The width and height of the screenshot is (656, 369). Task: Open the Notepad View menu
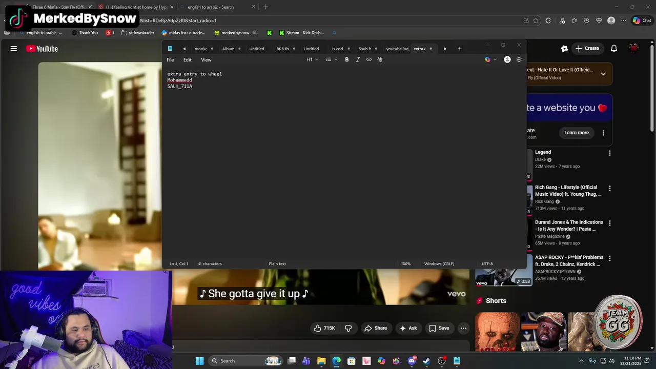click(x=206, y=60)
